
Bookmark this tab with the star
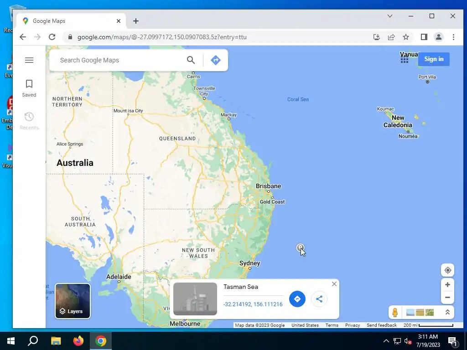point(405,37)
